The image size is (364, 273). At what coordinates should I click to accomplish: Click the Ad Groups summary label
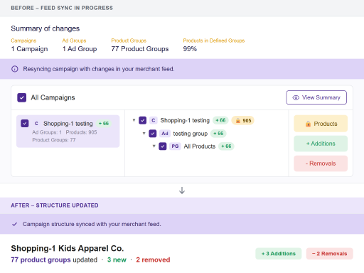[x=74, y=41]
